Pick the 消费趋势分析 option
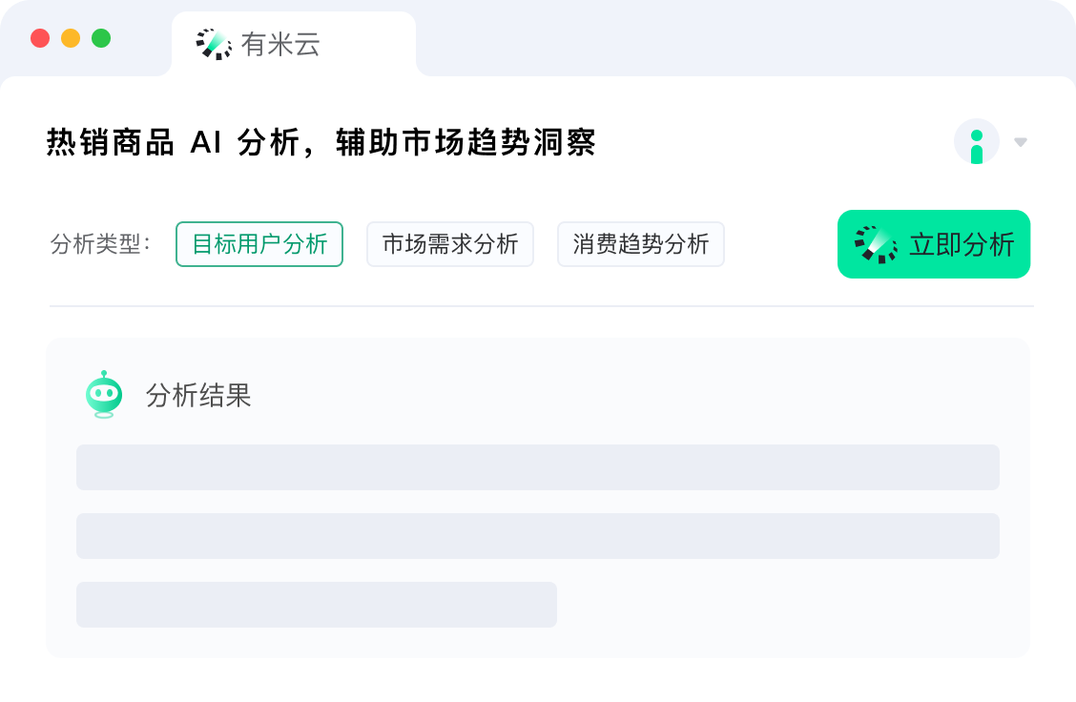 (641, 244)
